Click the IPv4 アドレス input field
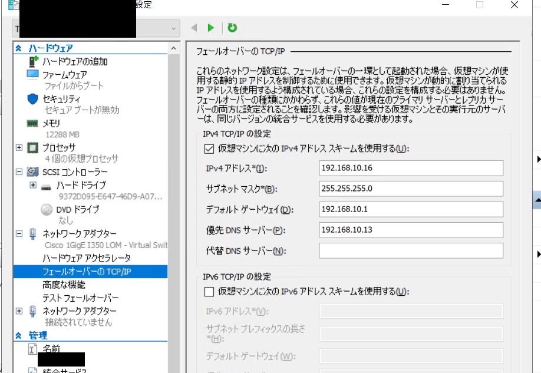Viewport: 541px width, 373px height. tap(411, 168)
